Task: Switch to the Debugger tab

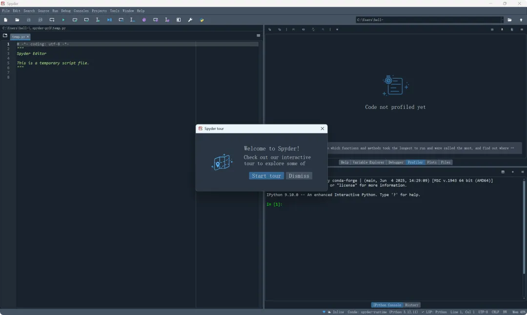Action: tap(396, 162)
